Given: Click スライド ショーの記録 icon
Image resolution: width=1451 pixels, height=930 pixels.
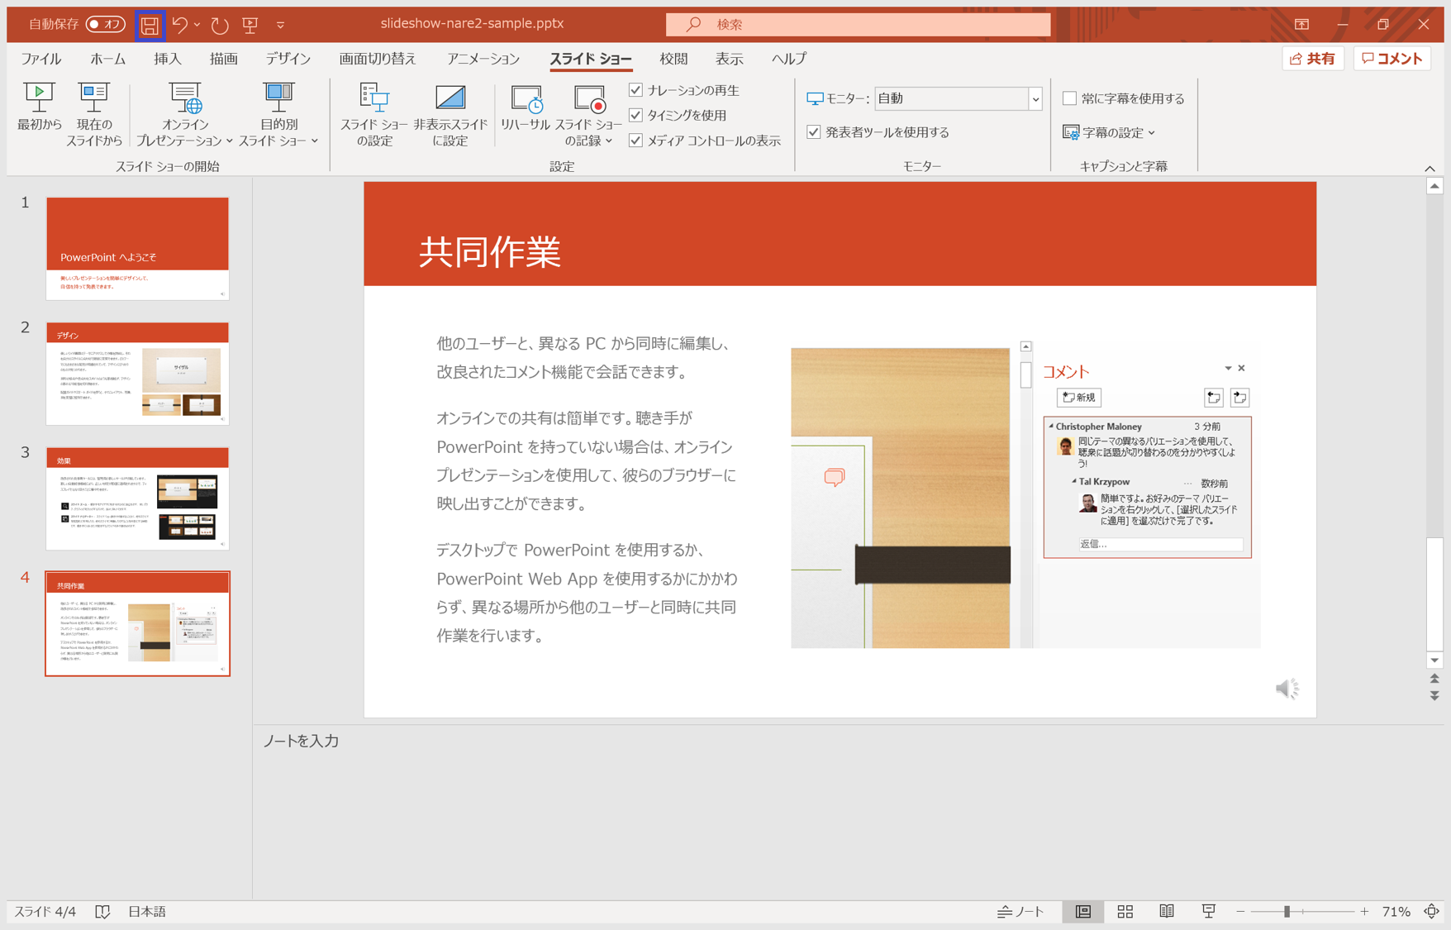Looking at the screenshot, I should (x=589, y=100).
